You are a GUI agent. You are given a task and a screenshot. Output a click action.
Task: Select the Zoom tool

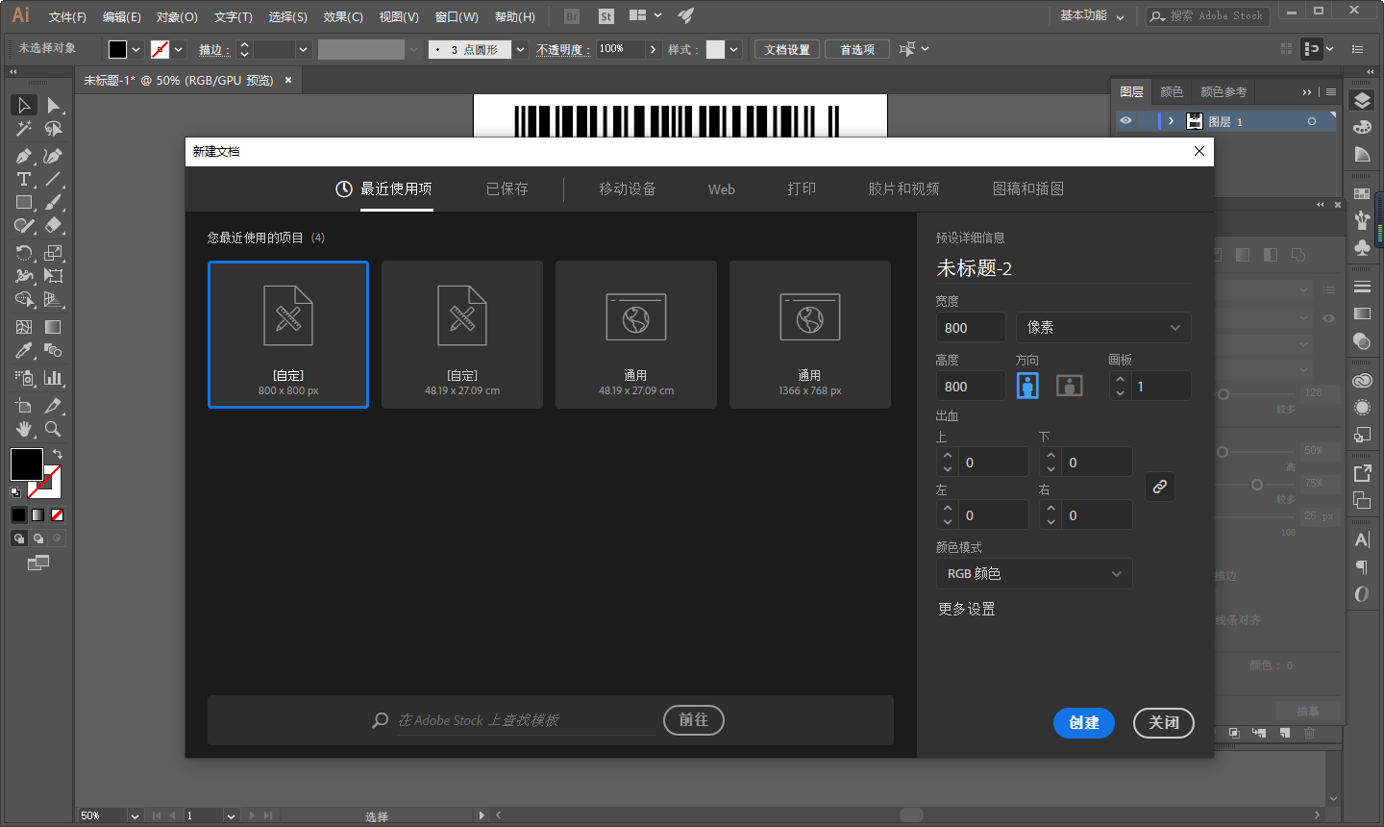(54, 430)
